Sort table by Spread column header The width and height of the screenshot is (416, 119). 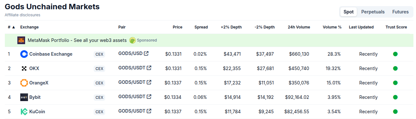[201, 27]
